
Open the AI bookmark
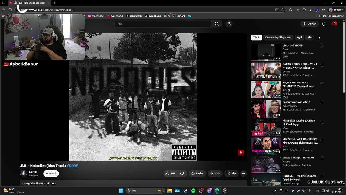[167, 16]
